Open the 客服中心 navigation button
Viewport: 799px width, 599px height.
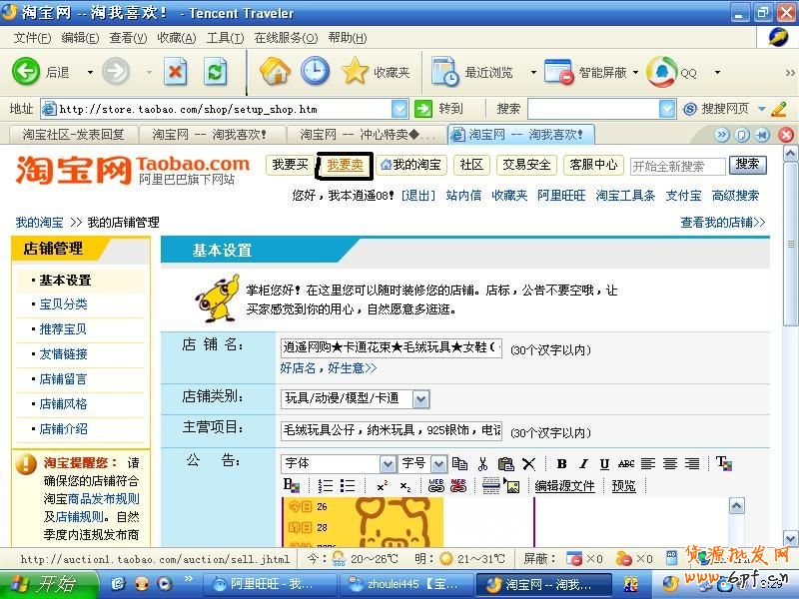[593, 165]
